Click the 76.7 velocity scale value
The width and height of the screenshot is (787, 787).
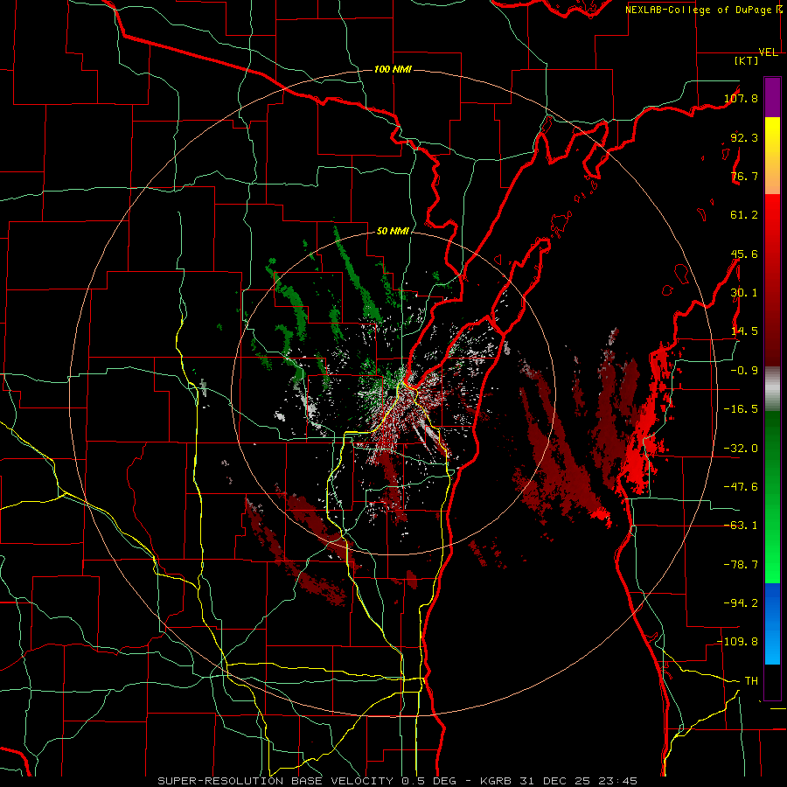click(x=744, y=176)
